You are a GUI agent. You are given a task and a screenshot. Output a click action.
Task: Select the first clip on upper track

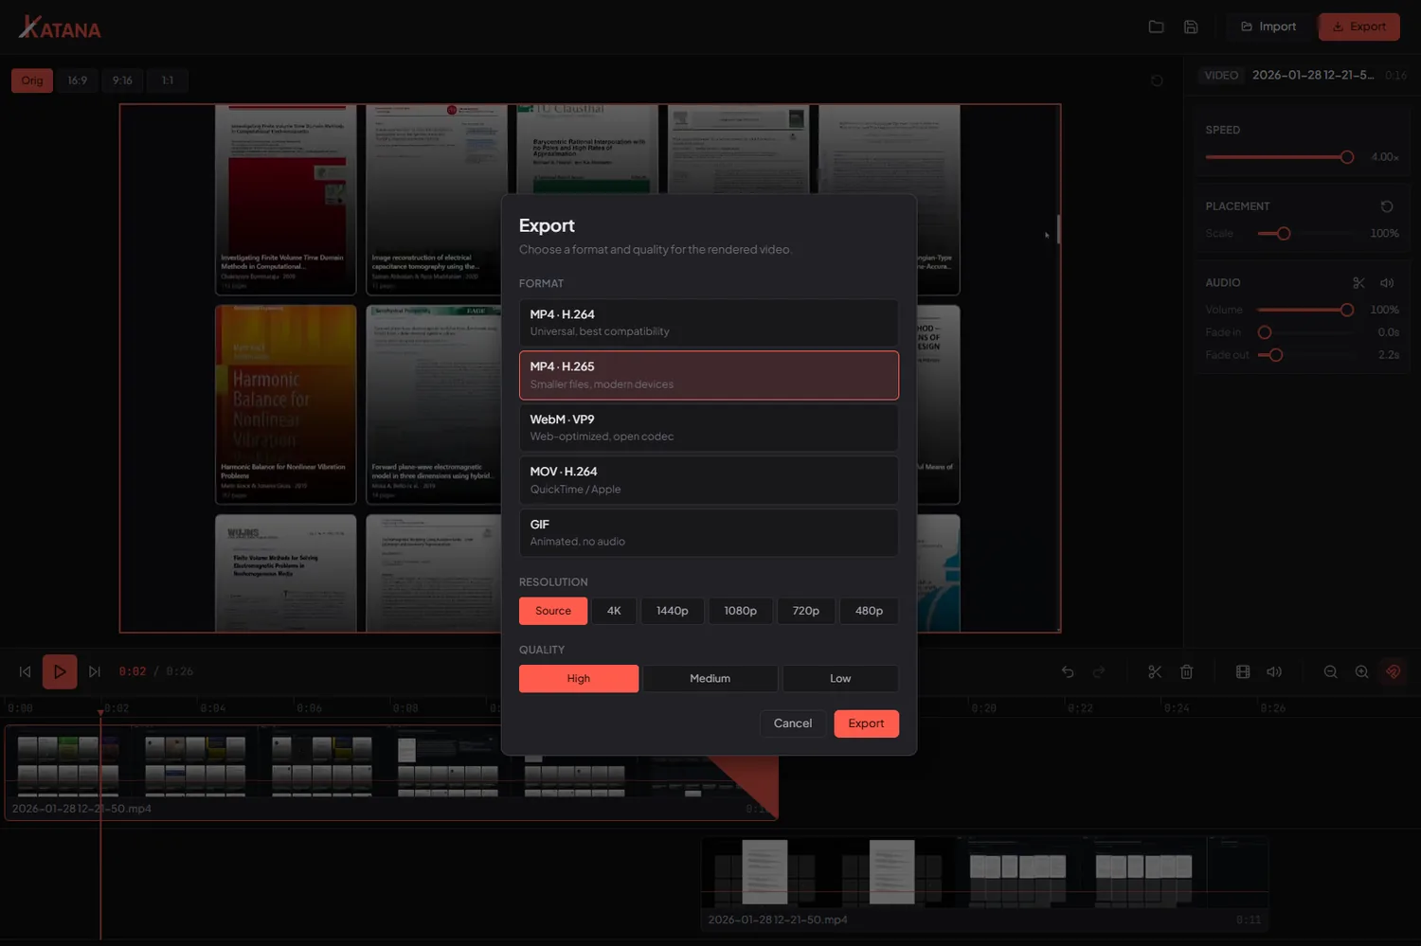[391, 772]
